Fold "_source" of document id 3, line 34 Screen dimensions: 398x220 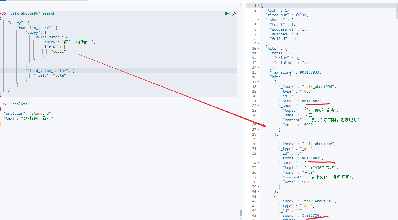click(x=258, y=163)
